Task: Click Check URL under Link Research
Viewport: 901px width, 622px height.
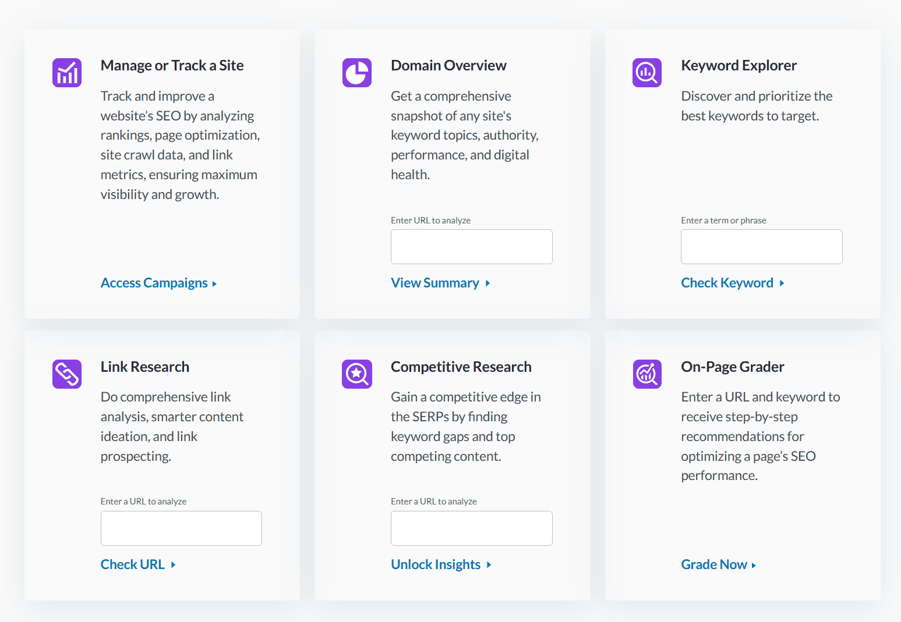Action: (133, 564)
